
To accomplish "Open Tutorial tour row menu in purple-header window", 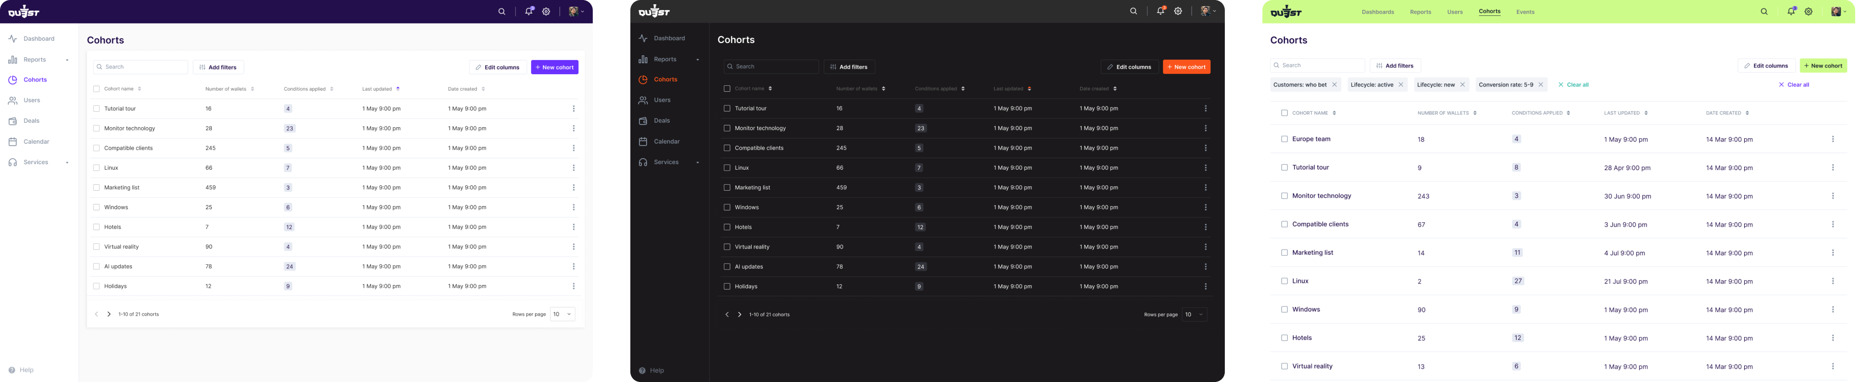I will (x=574, y=109).
